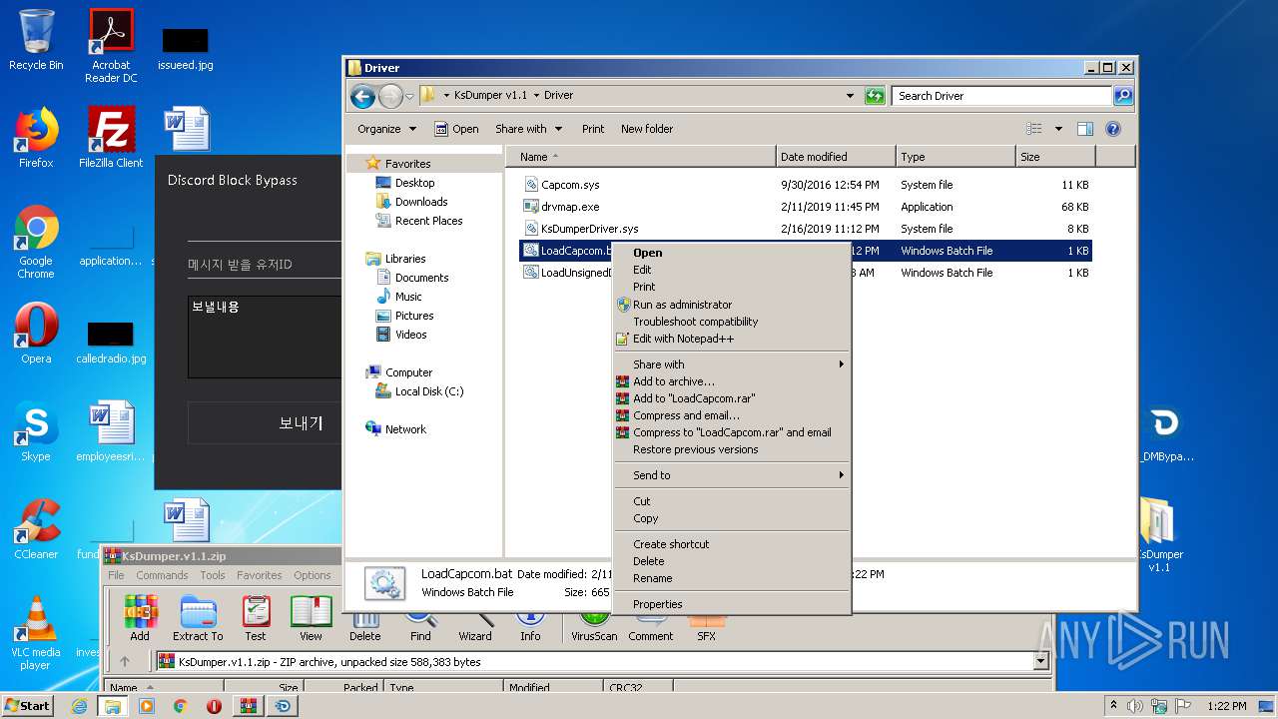Launch Acrobat Reader DC from the desktop

click(111, 45)
